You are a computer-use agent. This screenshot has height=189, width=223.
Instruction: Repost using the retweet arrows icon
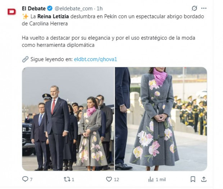(x=67, y=179)
